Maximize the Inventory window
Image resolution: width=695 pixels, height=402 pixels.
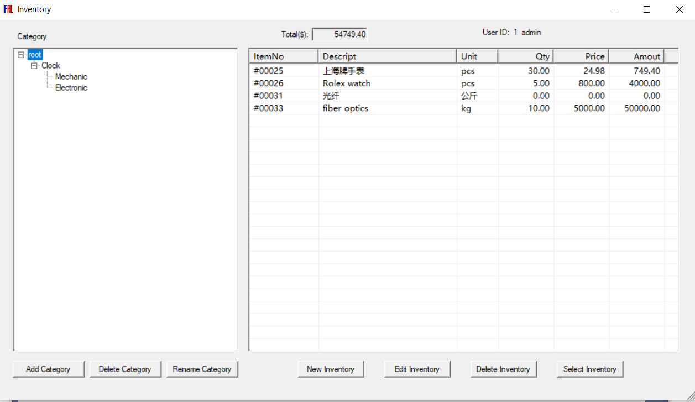(x=647, y=9)
